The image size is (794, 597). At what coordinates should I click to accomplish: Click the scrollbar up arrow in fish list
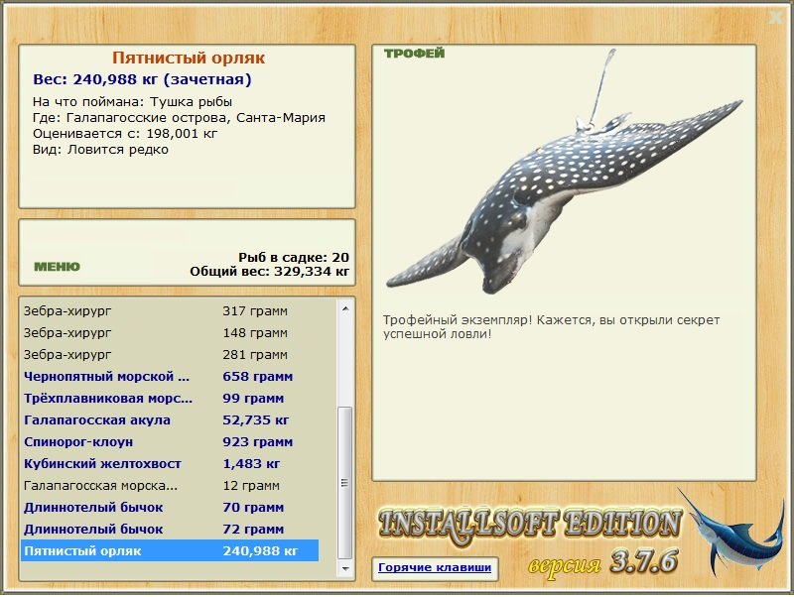345,308
